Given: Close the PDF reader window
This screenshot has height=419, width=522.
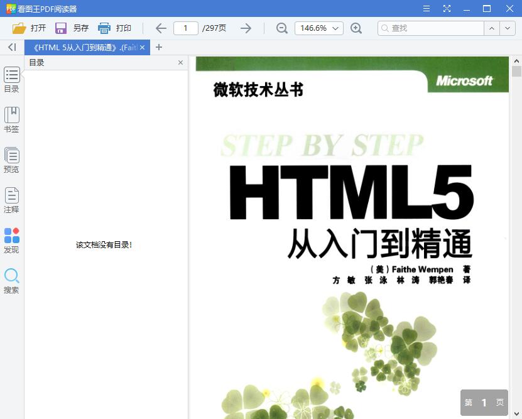Looking at the screenshot, I should tap(509, 9).
